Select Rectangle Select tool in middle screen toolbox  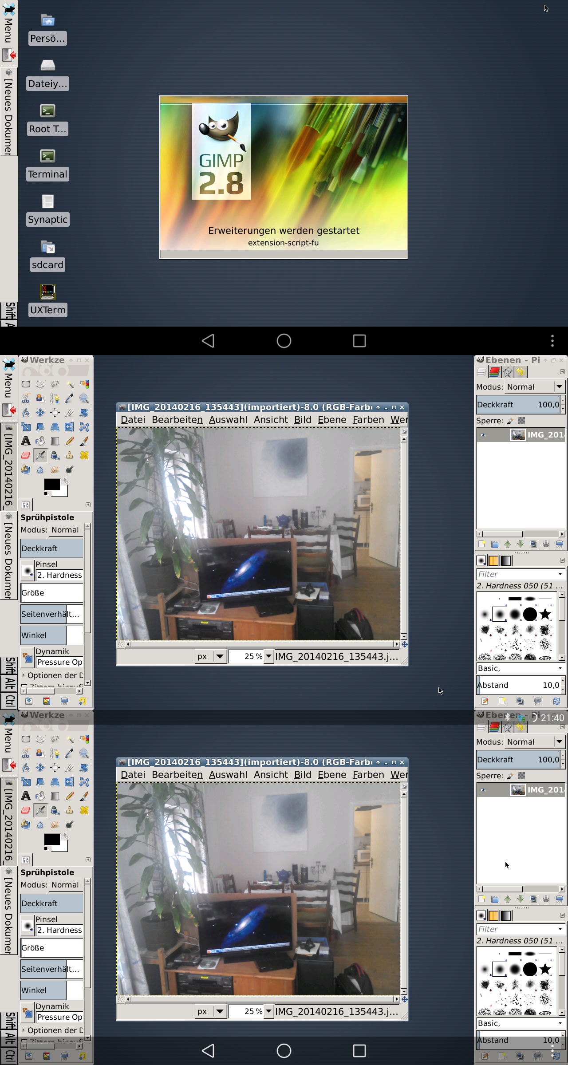(x=26, y=384)
